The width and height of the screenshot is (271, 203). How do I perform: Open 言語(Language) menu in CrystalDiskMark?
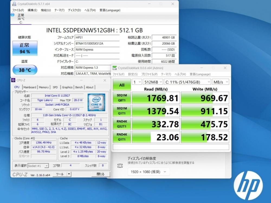click(200, 74)
